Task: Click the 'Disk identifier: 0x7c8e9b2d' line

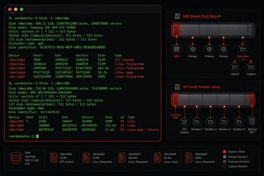Action: click(34, 112)
